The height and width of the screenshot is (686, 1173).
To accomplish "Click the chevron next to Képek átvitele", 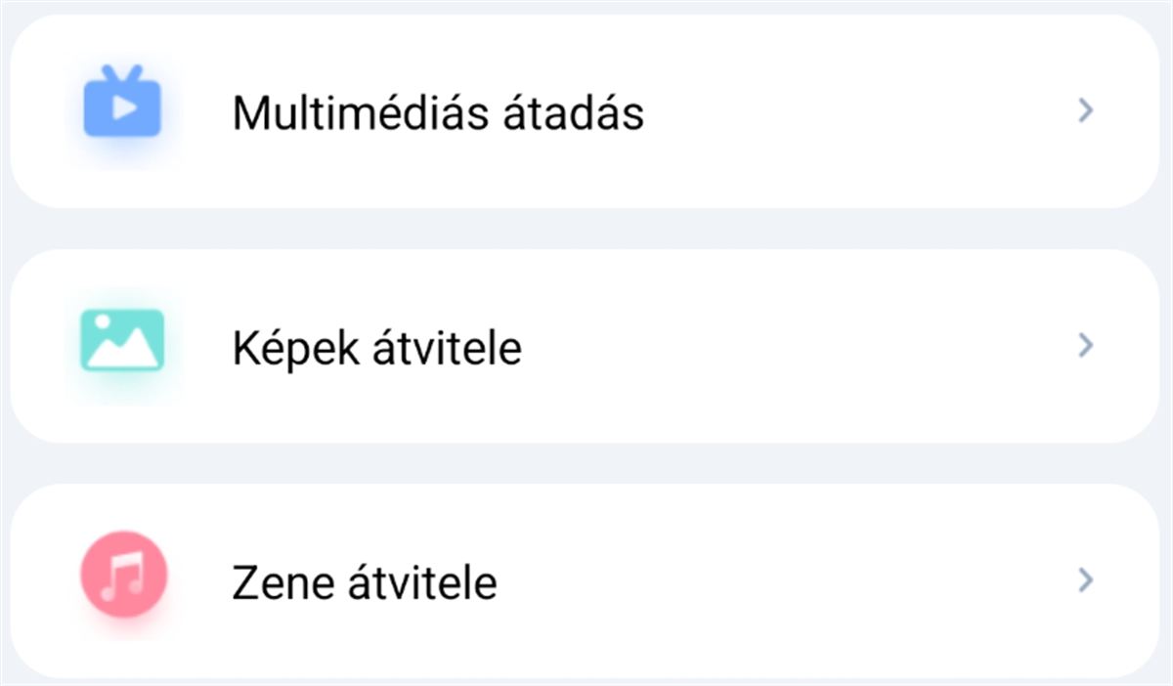I will point(1084,345).
